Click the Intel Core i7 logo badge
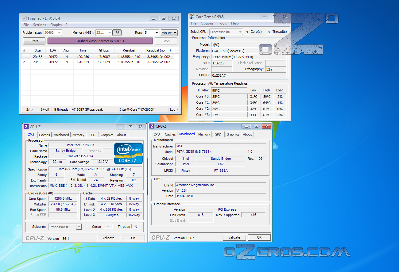 pyautogui.click(x=128, y=153)
